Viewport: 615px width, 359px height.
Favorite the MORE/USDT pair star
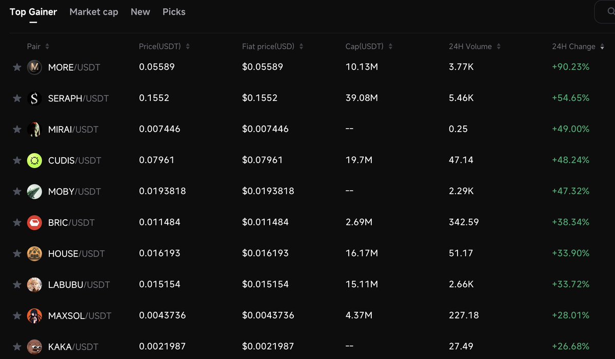pyautogui.click(x=17, y=67)
